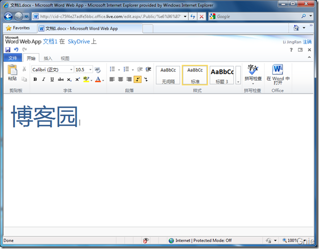
Task: Open the 10.5 font size dropdown
Action: (x=91, y=70)
